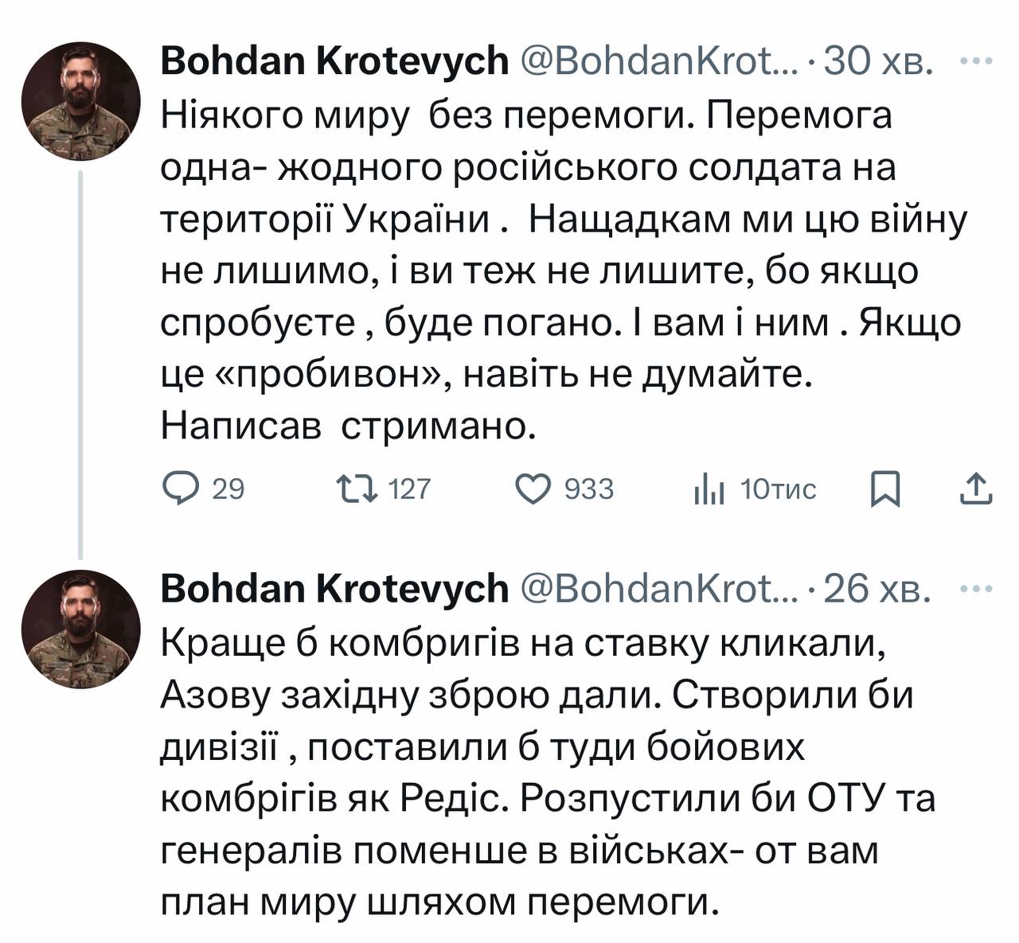The height and width of the screenshot is (943, 1019).
Task: Like the tweet with 933 likes
Action: [x=533, y=488]
